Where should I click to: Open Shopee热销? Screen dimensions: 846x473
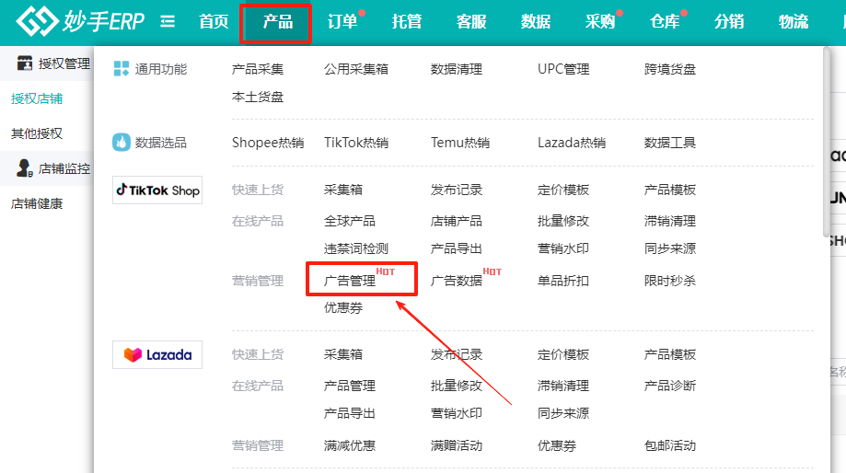268,143
